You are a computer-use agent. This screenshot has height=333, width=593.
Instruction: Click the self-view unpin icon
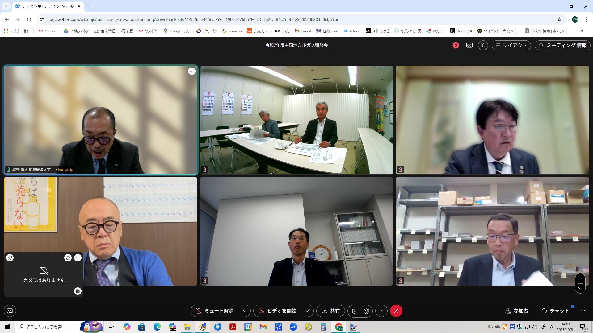pyautogui.click(x=10, y=258)
